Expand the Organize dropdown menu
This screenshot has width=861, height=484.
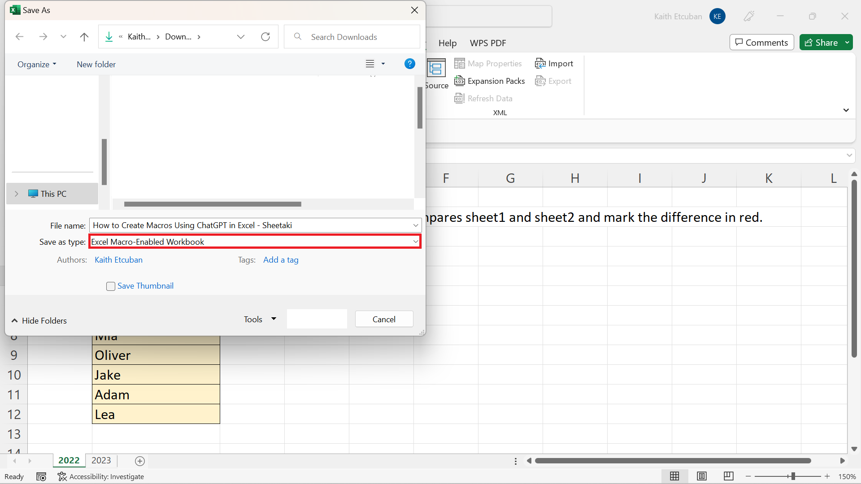(37, 64)
